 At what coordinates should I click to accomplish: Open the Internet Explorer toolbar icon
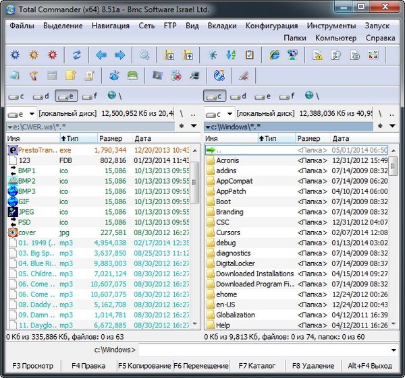click(x=274, y=55)
